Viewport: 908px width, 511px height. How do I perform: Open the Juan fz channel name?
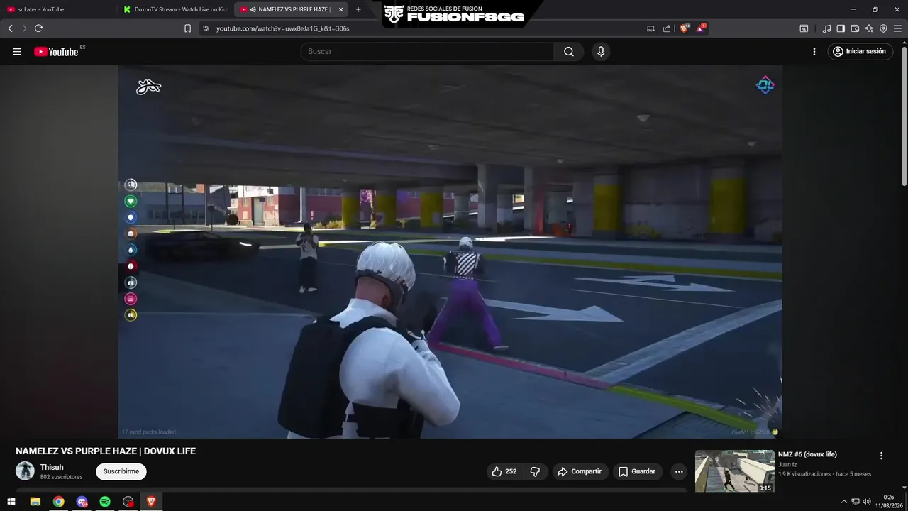787,464
